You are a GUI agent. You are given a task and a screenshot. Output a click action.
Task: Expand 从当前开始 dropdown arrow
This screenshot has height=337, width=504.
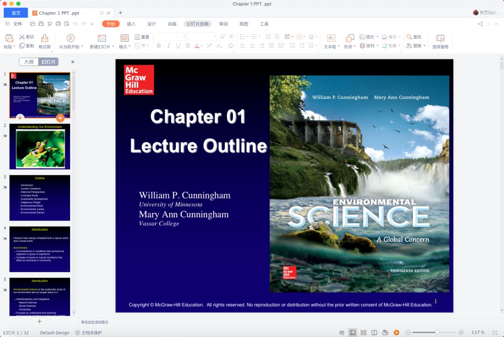tap(82, 46)
